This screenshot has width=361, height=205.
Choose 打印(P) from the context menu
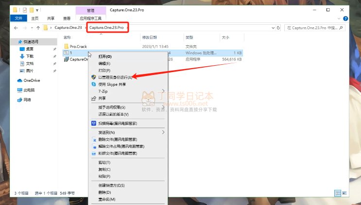click(104, 71)
